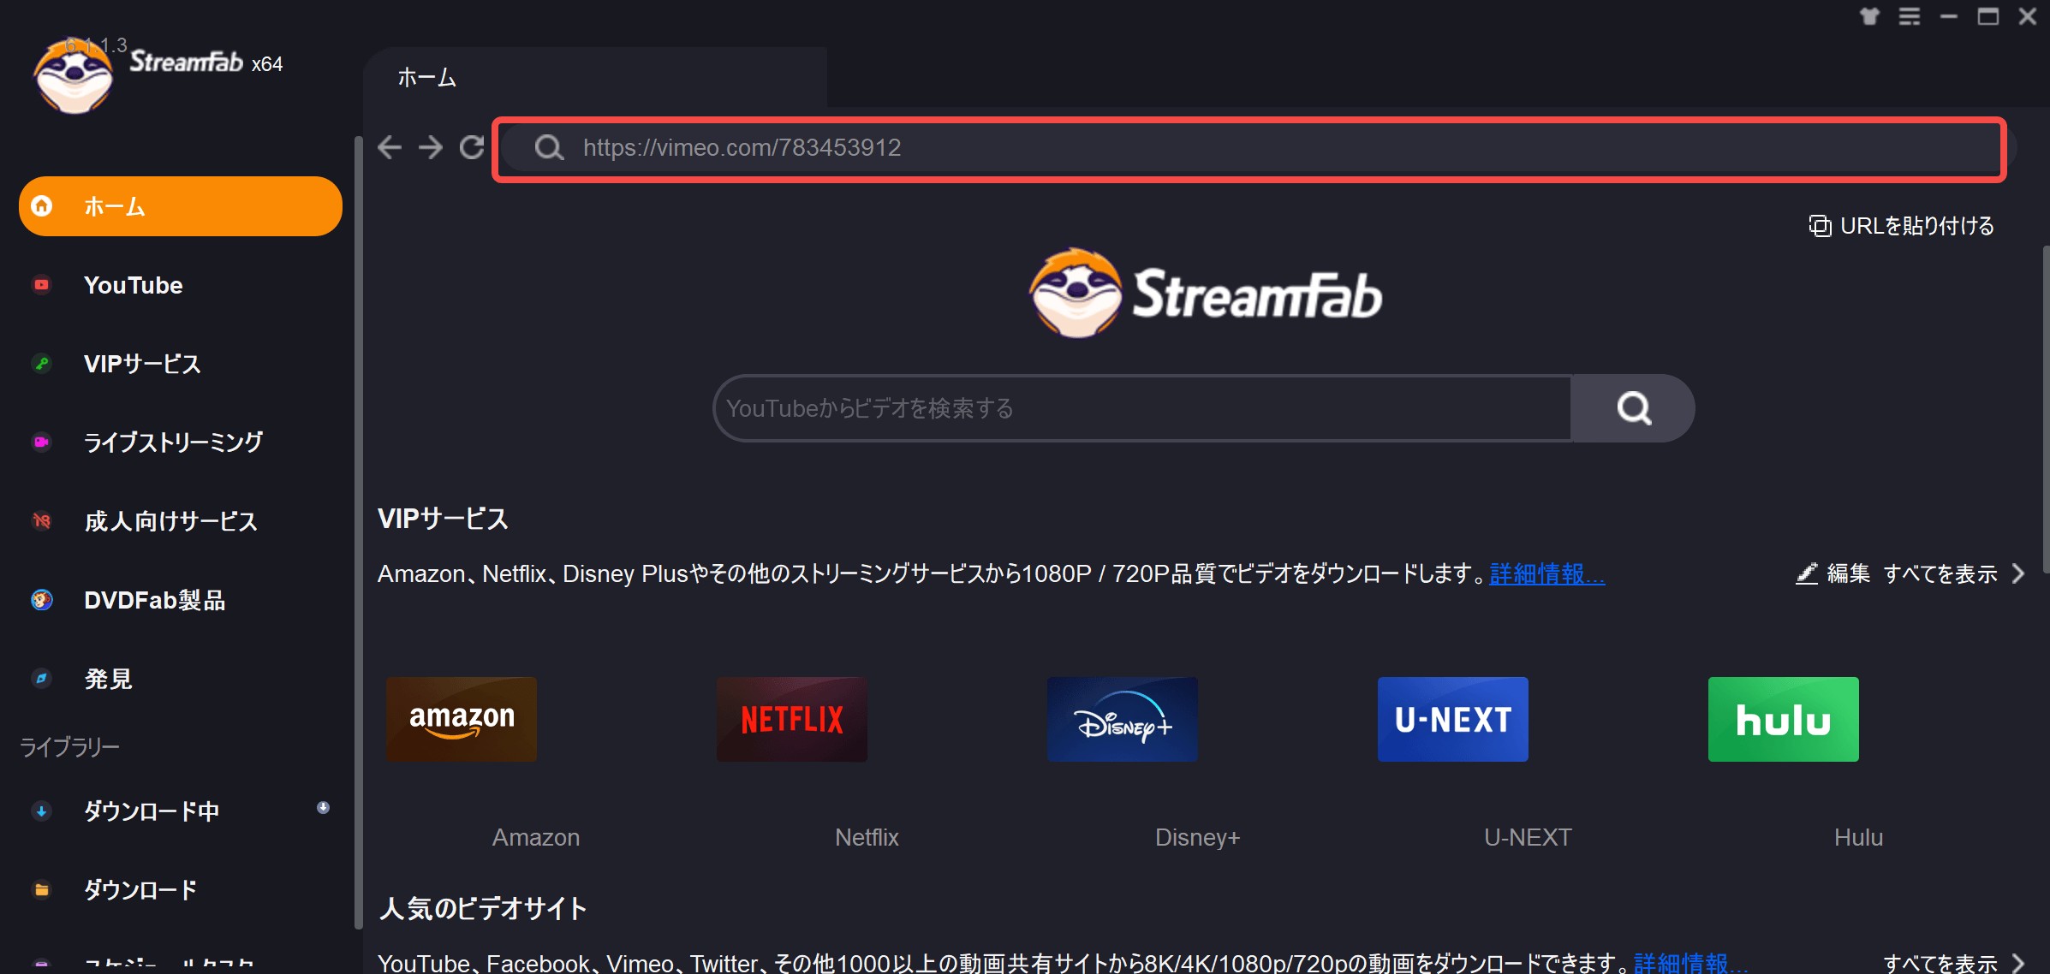Open ダウンロード中 library item
Screen dimensions: 2050x974
(181, 811)
